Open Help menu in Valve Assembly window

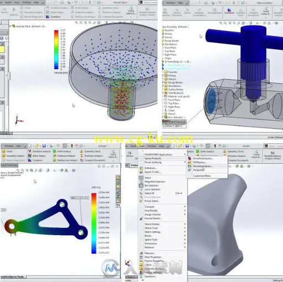(180, 3)
